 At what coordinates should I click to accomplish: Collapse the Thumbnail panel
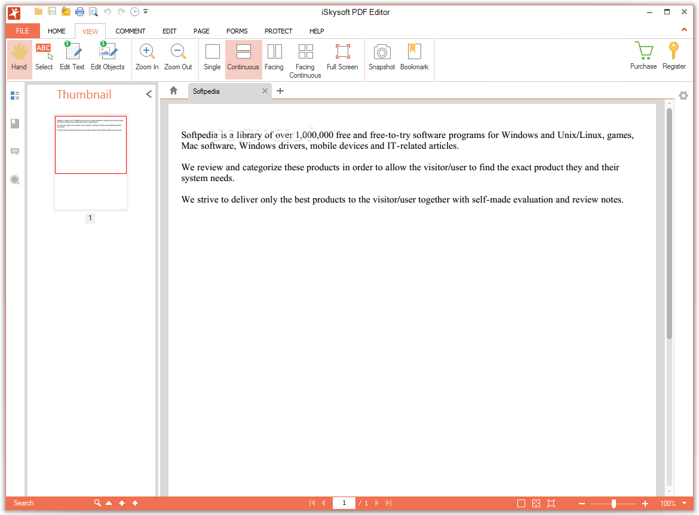pyautogui.click(x=149, y=94)
